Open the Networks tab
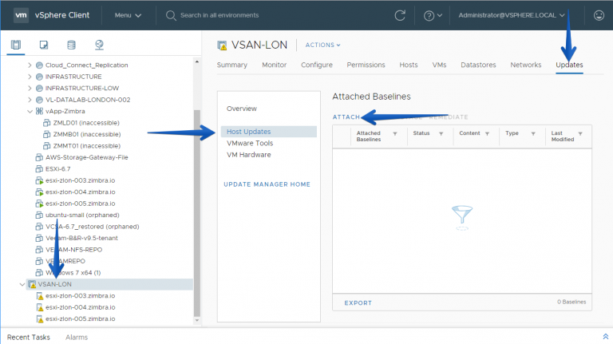The image size is (613, 344). 526,65
